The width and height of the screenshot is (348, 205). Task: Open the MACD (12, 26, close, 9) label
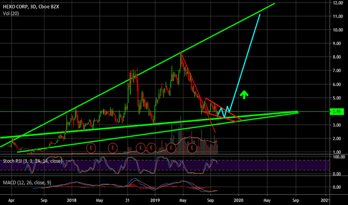pyautogui.click(x=27, y=183)
